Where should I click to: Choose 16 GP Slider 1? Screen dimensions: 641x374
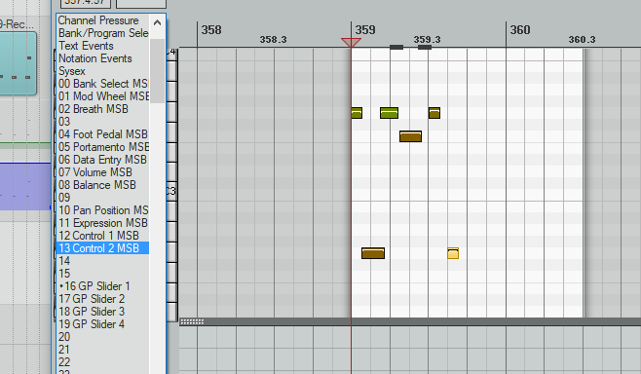pos(102,286)
